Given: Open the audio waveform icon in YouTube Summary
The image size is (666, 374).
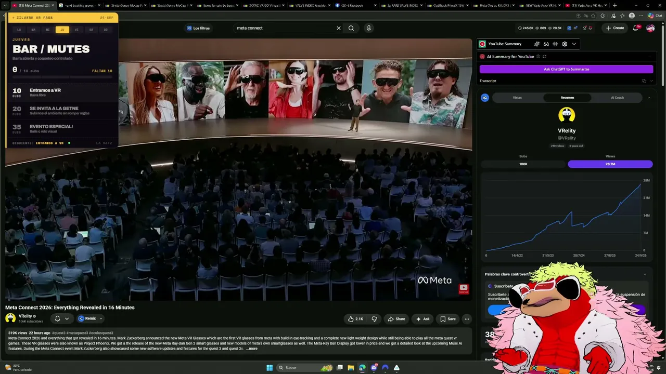Looking at the screenshot, I should pos(556,44).
